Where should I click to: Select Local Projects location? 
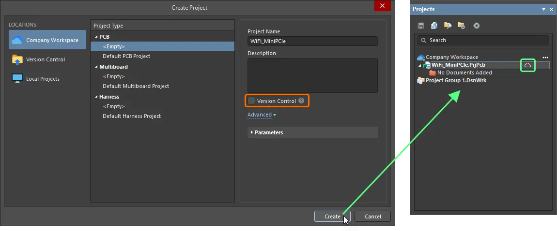[x=47, y=79]
